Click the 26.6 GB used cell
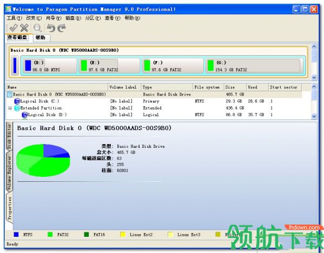This screenshot has width=324, height=253. [x=256, y=101]
